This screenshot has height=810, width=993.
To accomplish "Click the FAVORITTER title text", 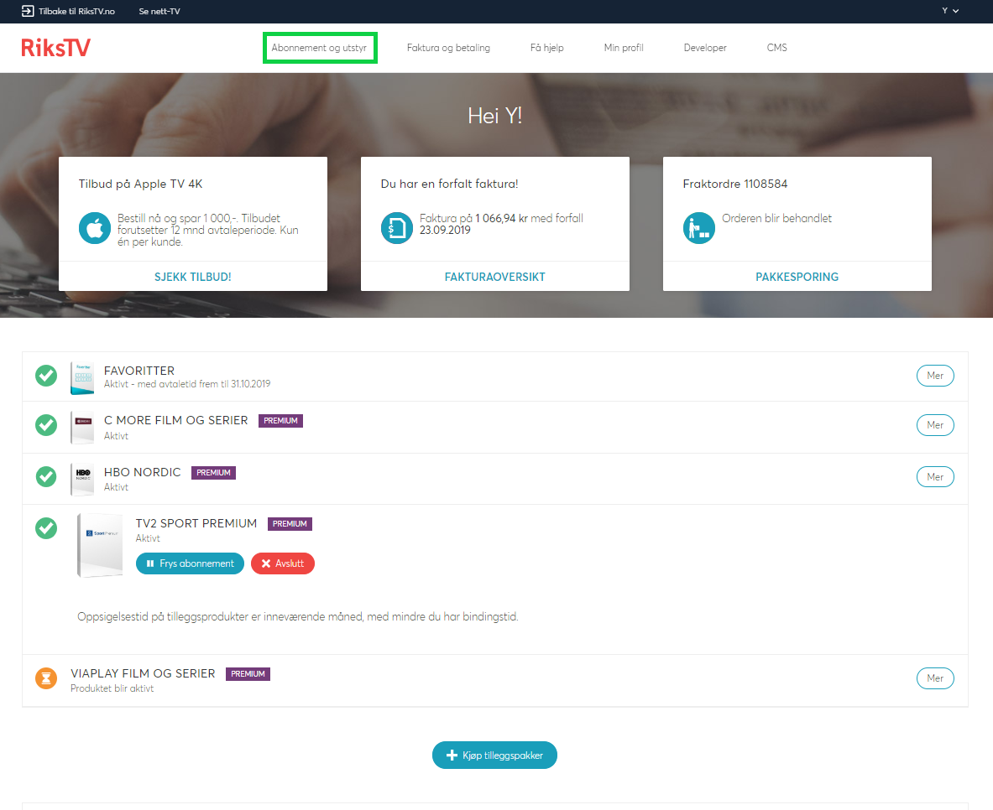I will [139, 370].
